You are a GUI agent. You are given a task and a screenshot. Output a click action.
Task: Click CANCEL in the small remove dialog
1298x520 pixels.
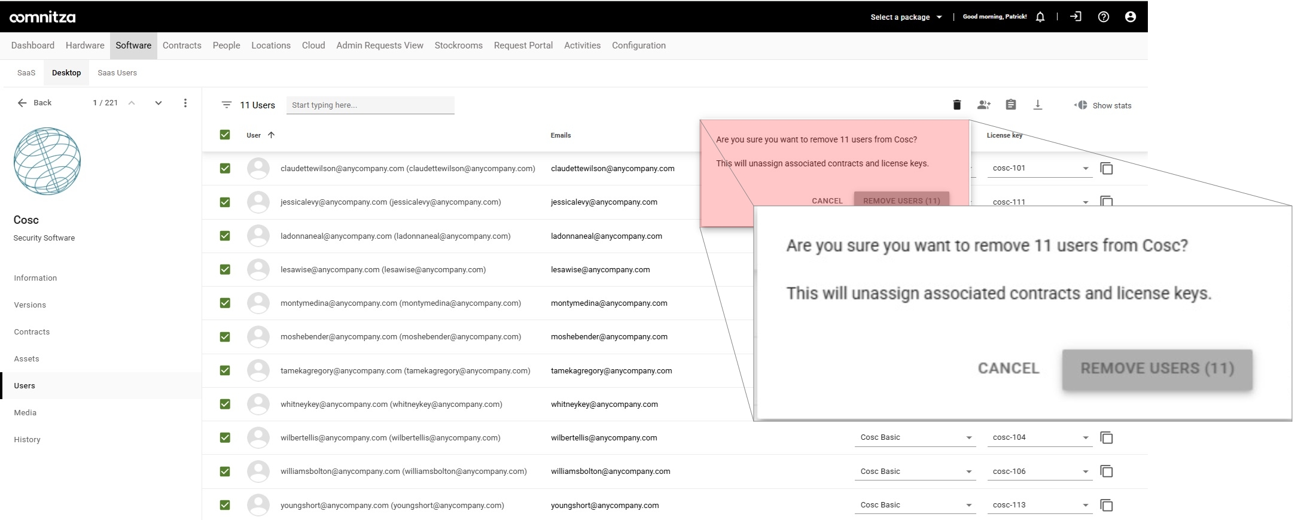click(x=827, y=201)
